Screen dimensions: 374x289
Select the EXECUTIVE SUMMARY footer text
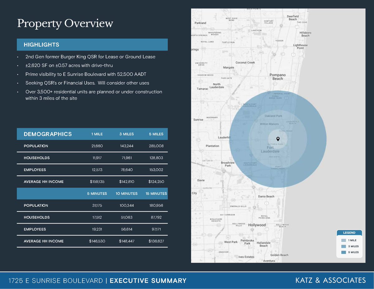click(x=148, y=281)
